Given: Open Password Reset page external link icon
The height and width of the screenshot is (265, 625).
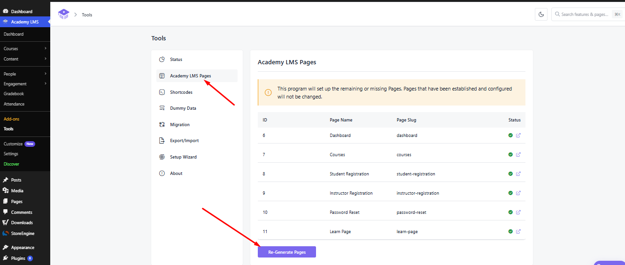Looking at the screenshot, I should point(518,212).
